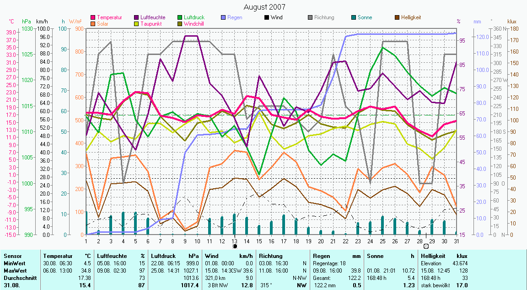Image resolution: width=527 pixels, height=290 pixels.
Task: Click the Regentage: 18 table entry
Action: tap(329, 263)
